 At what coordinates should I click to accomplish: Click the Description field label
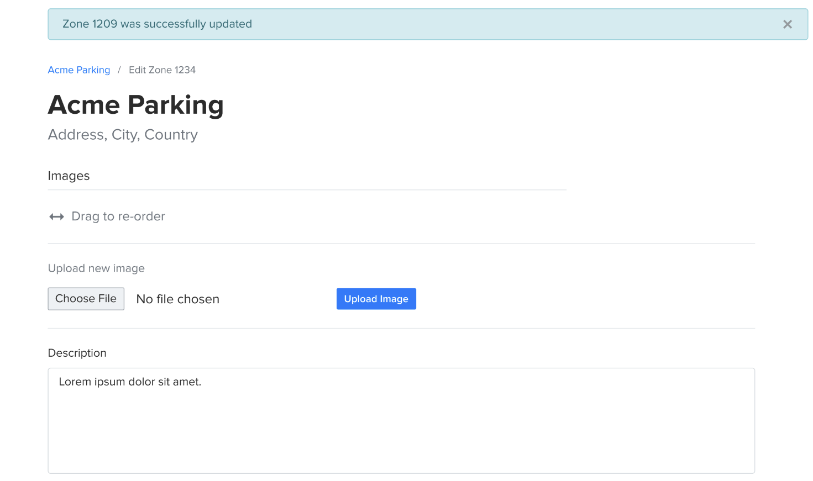pyautogui.click(x=77, y=353)
